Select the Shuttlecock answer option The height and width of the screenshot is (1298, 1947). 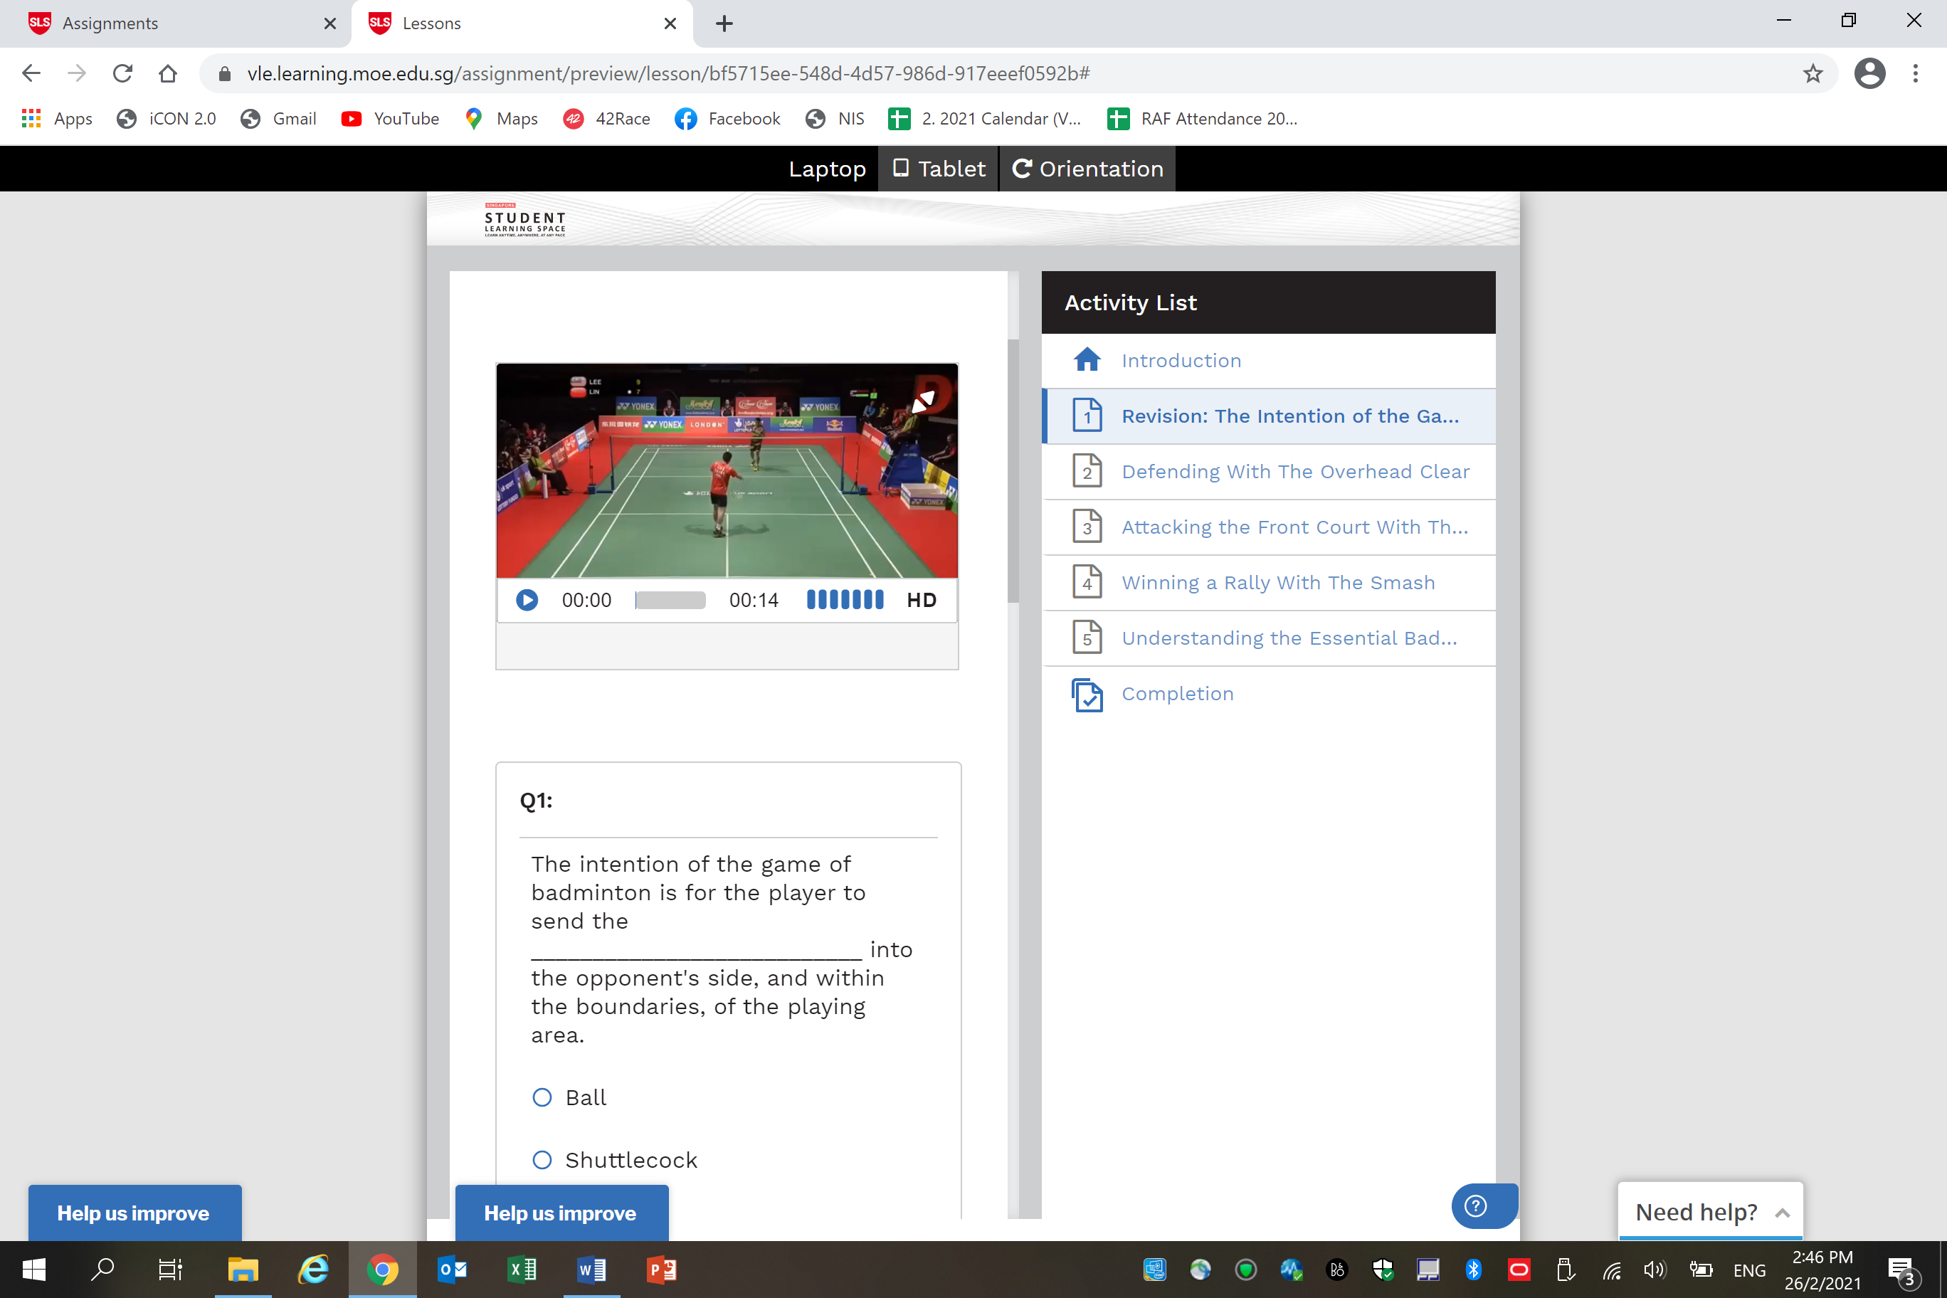(542, 1160)
